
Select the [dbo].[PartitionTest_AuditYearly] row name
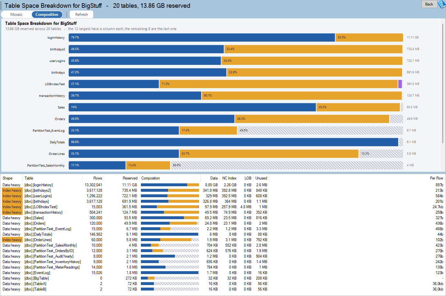tap(49, 256)
